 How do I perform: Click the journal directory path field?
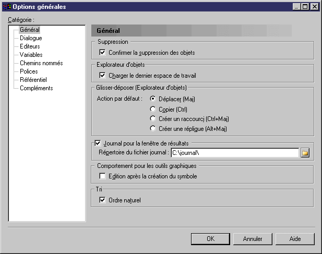click(x=234, y=152)
